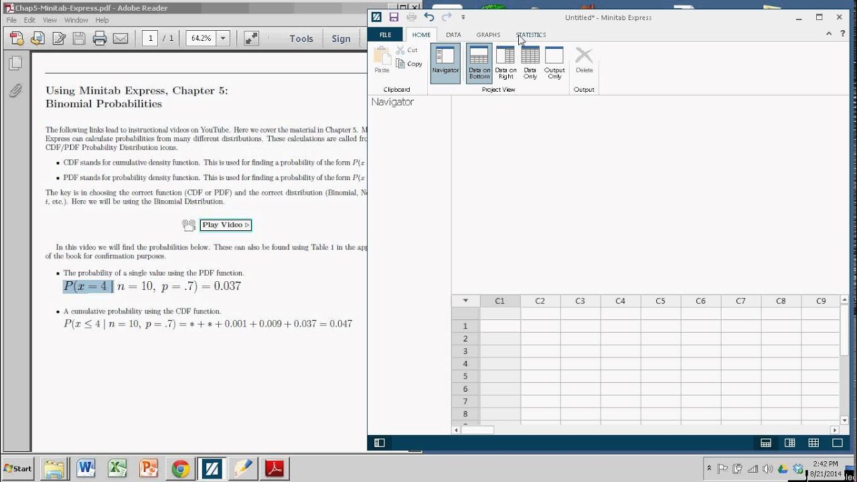Open the Edit menu in Adobe Reader
Image resolution: width=857 pixels, height=482 pixels.
tap(29, 20)
